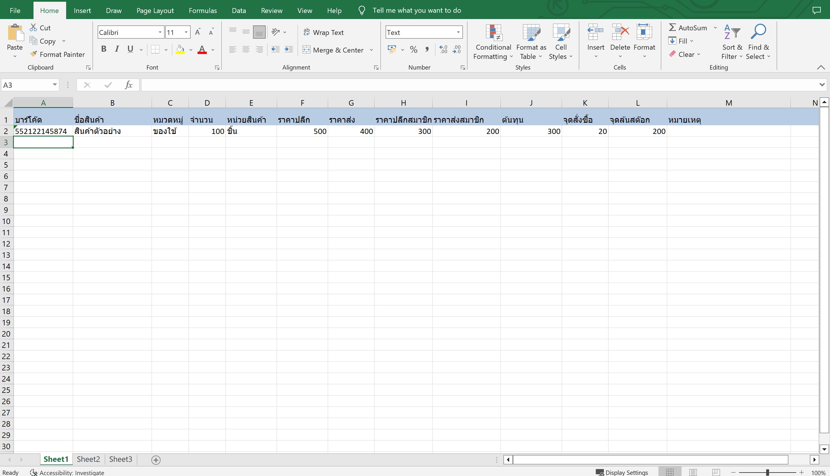Open Format as Table gallery
The width and height of the screenshot is (830, 476).
coord(531,42)
